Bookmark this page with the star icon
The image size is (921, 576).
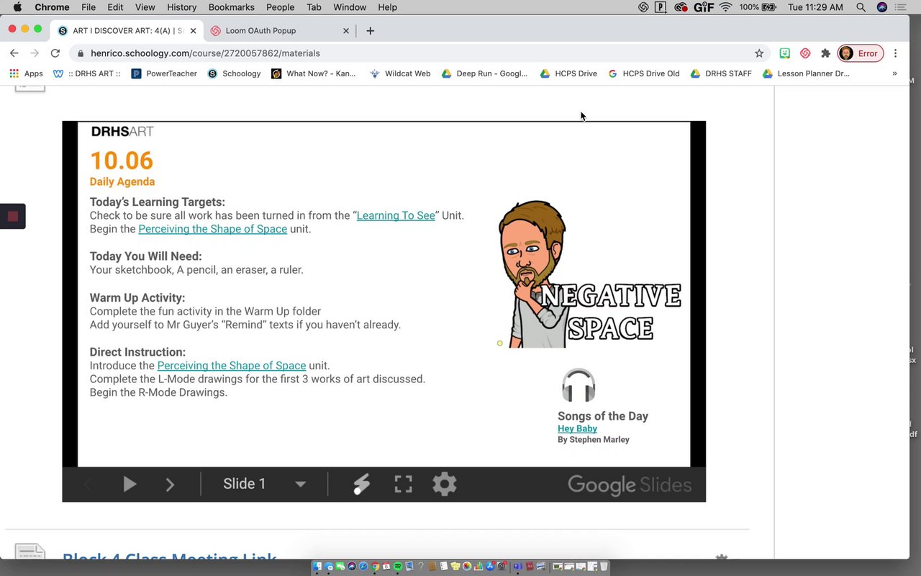759,53
